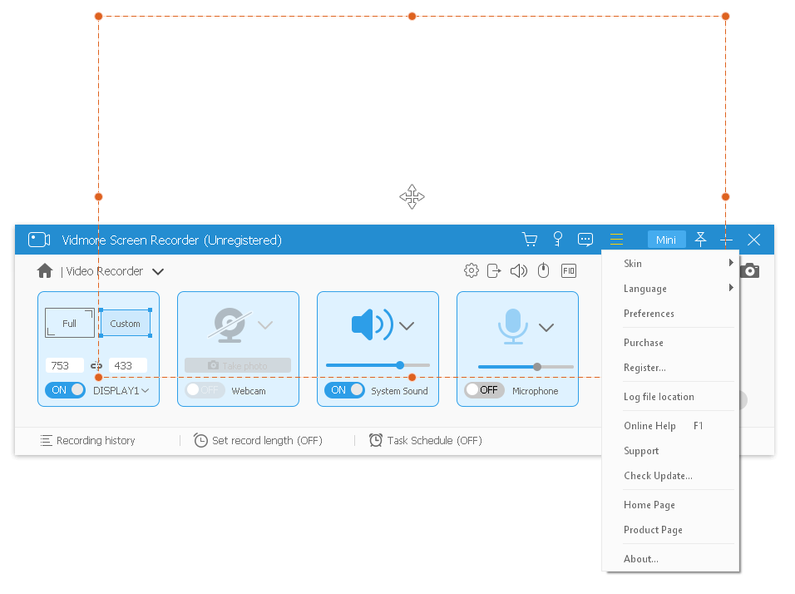Open About... menu entry

point(671,559)
